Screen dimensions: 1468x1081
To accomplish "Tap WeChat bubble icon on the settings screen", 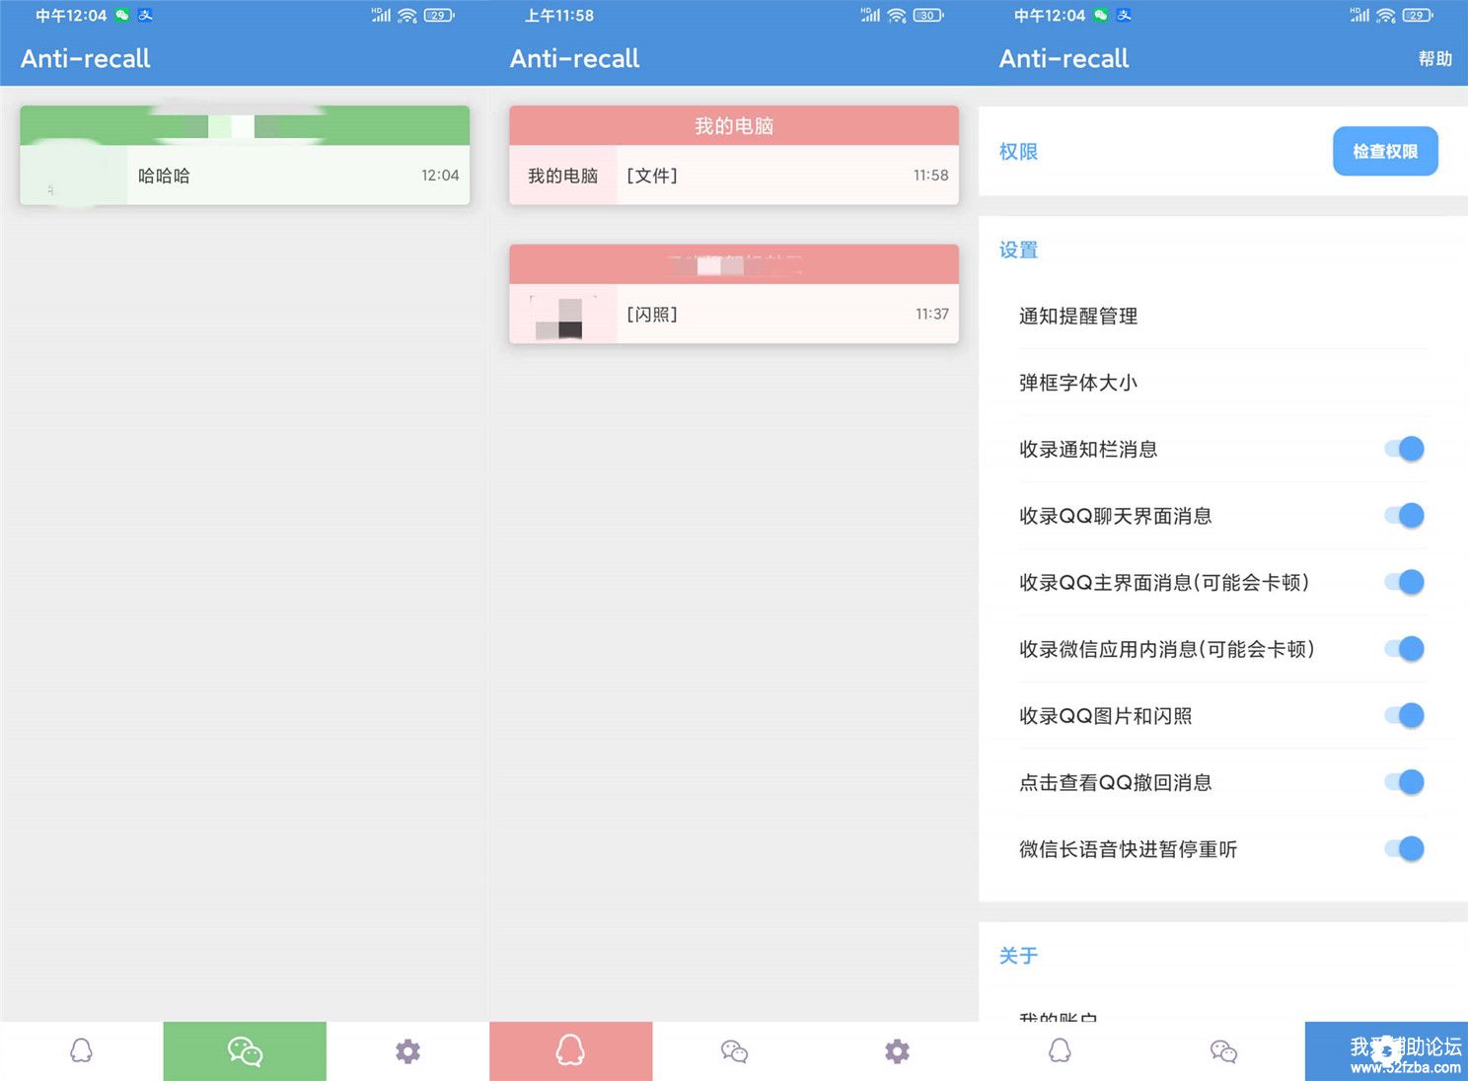I will 1223,1051.
